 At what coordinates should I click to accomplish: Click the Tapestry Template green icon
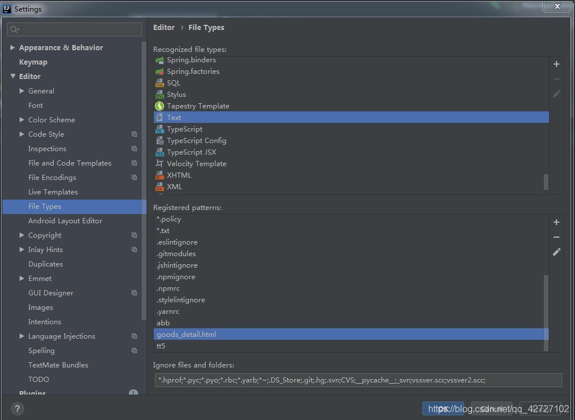click(159, 106)
